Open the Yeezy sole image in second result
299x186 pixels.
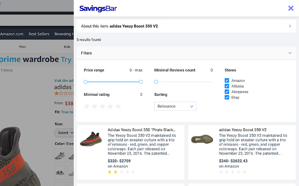(x=202, y=139)
